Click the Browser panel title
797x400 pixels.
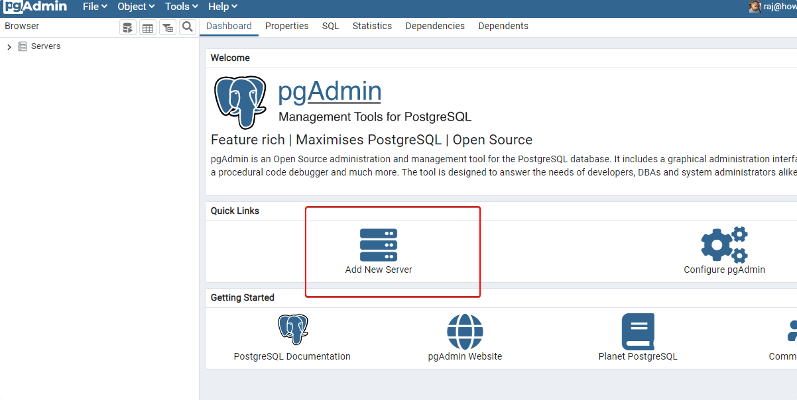point(22,26)
